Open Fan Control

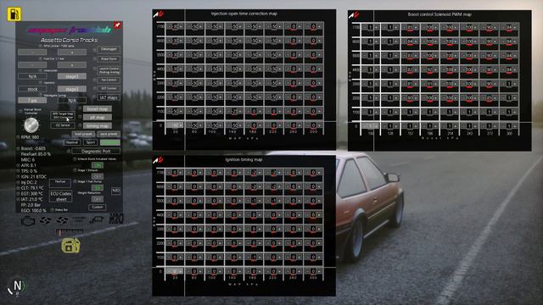[x=109, y=80]
